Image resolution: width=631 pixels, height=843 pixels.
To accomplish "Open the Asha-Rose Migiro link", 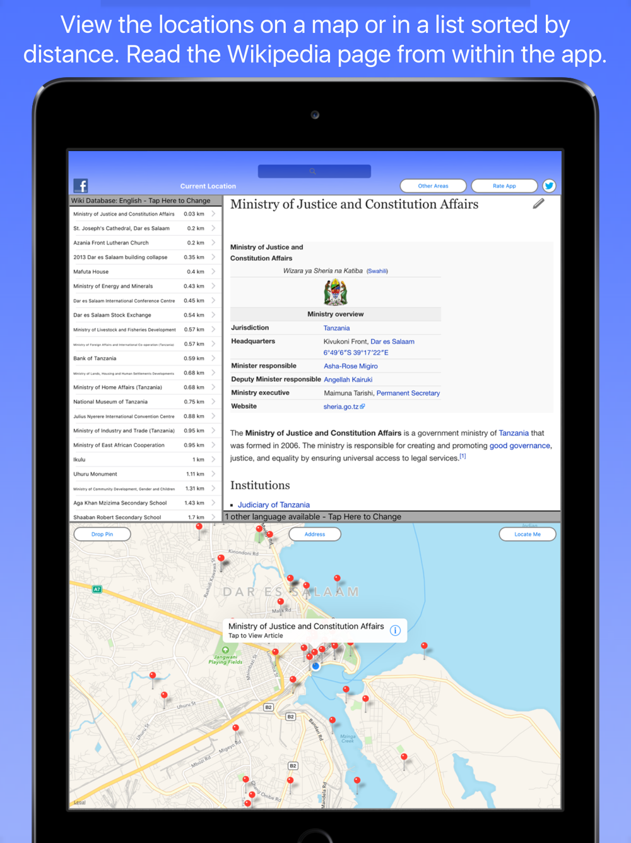I will tap(351, 366).
